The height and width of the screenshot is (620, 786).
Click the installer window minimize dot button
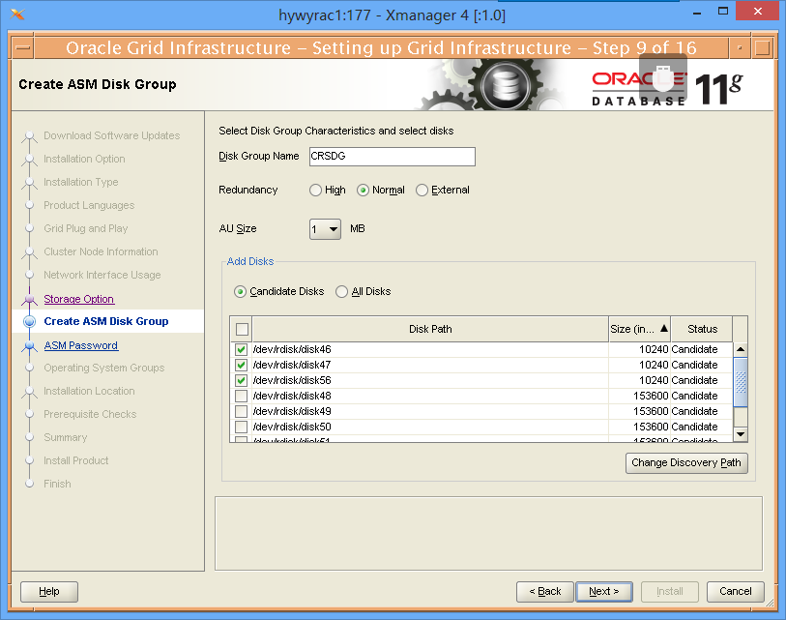740,48
